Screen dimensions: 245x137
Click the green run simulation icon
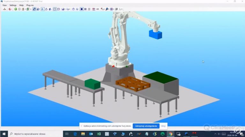(15, 9)
